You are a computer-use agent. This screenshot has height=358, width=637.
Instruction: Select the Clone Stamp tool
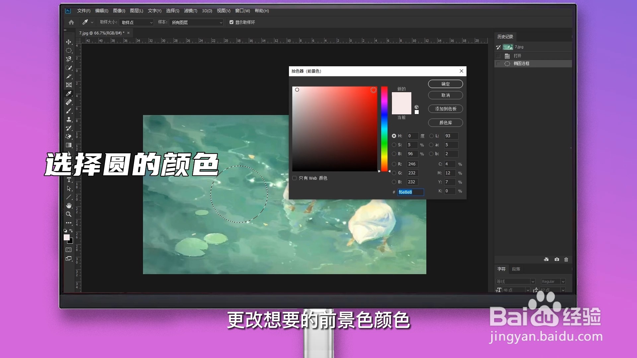[x=69, y=120]
